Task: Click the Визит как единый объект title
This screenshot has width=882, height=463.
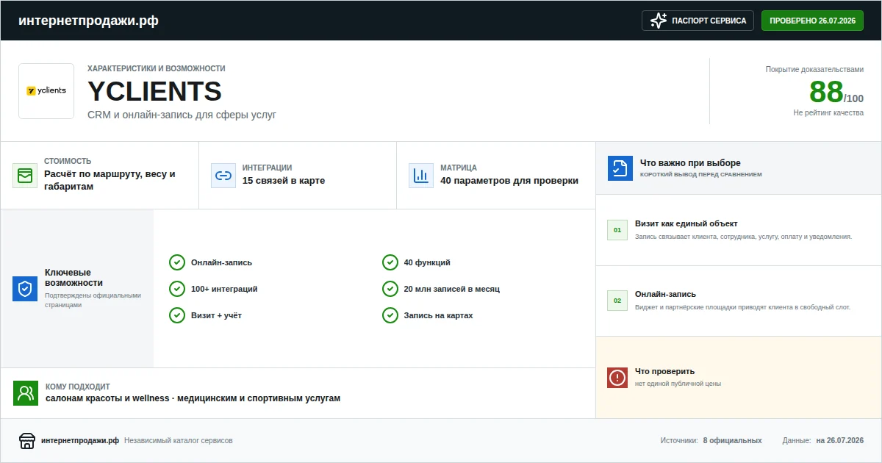Action: click(686, 223)
